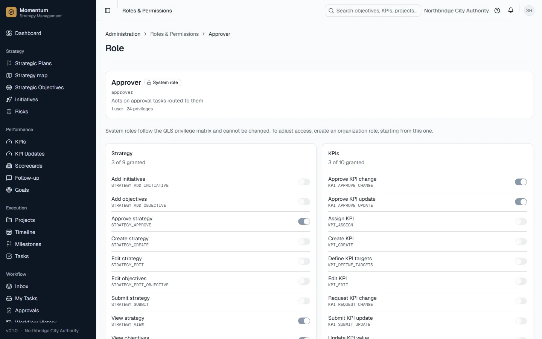Open Milestones in sidebar

pyautogui.click(x=48, y=244)
